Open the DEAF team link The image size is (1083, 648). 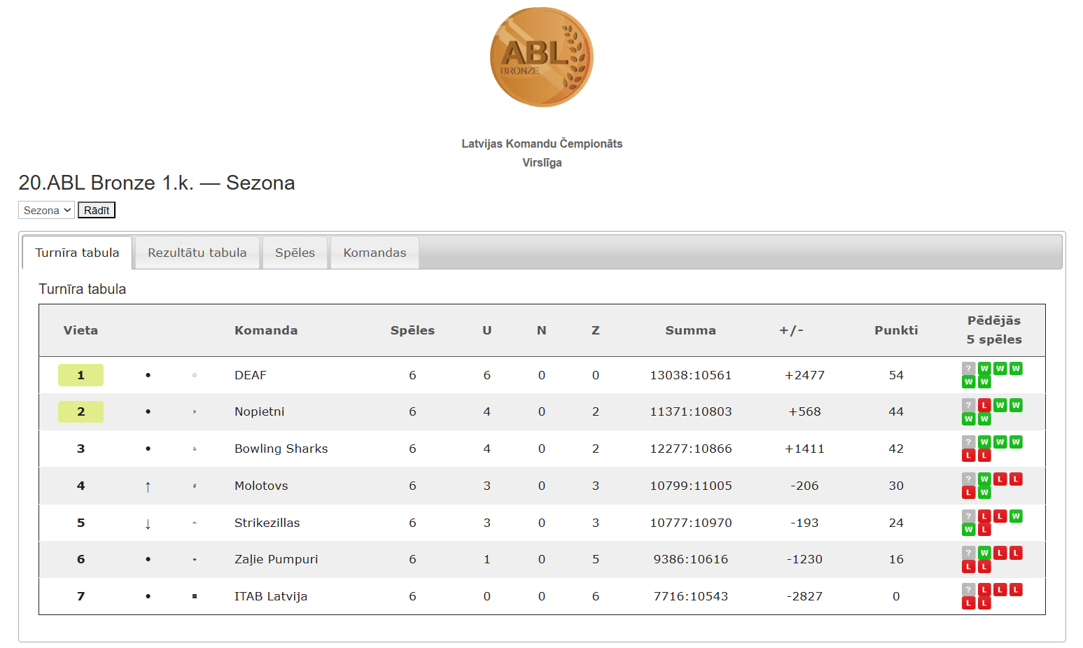(x=251, y=375)
